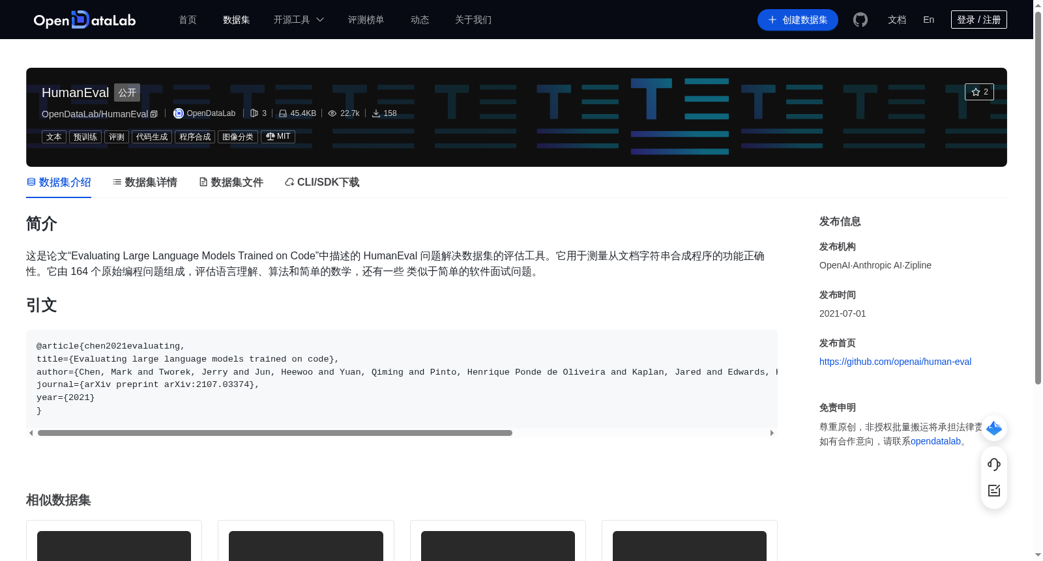The width and height of the screenshot is (1043, 561).
Task: Click the 创建数据集 button
Action: point(798,20)
